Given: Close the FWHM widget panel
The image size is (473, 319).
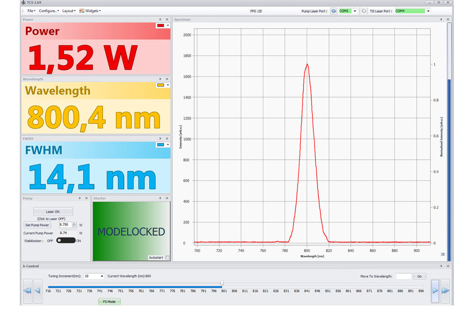Looking at the screenshot, I should pos(167,138).
